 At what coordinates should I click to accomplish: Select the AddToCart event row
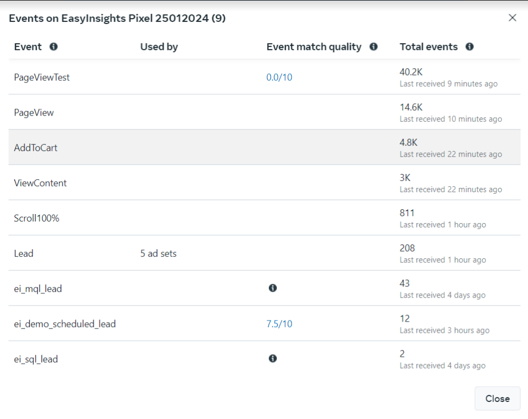(x=36, y=148)
